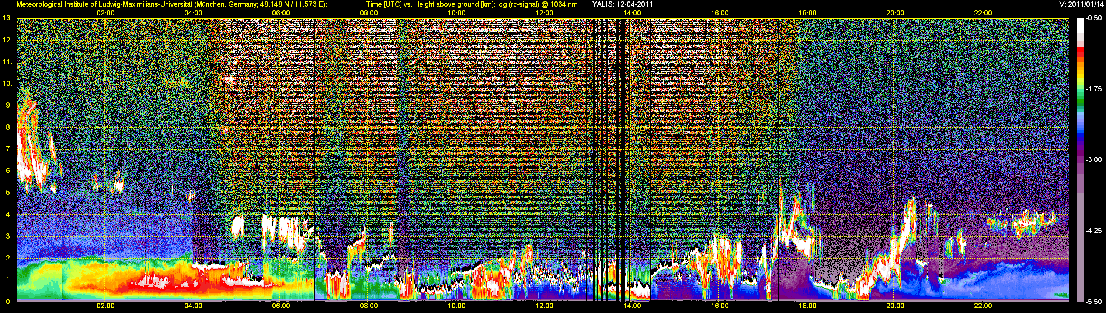
Task: Click the 12:00 tick label on top axis
Action: coord(545,13)
